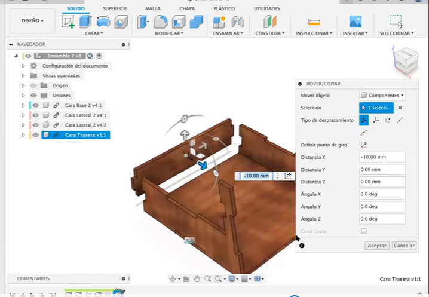Click the Look At tool icon
The image size is (429, 297).
186,278
